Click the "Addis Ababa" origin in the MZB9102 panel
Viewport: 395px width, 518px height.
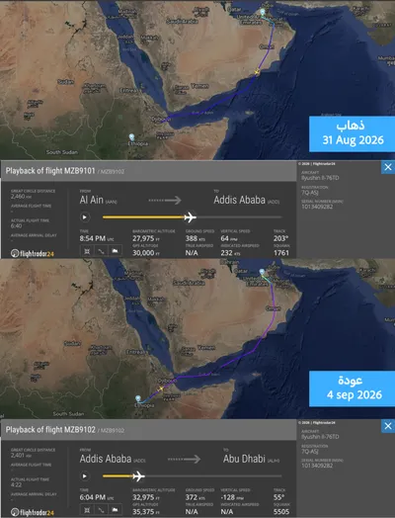pyautogui.click(x=106, y=459)
